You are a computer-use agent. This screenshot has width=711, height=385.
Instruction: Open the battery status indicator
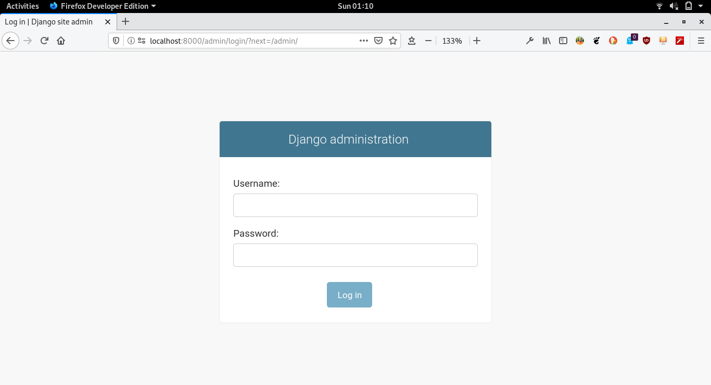point(689,6)
